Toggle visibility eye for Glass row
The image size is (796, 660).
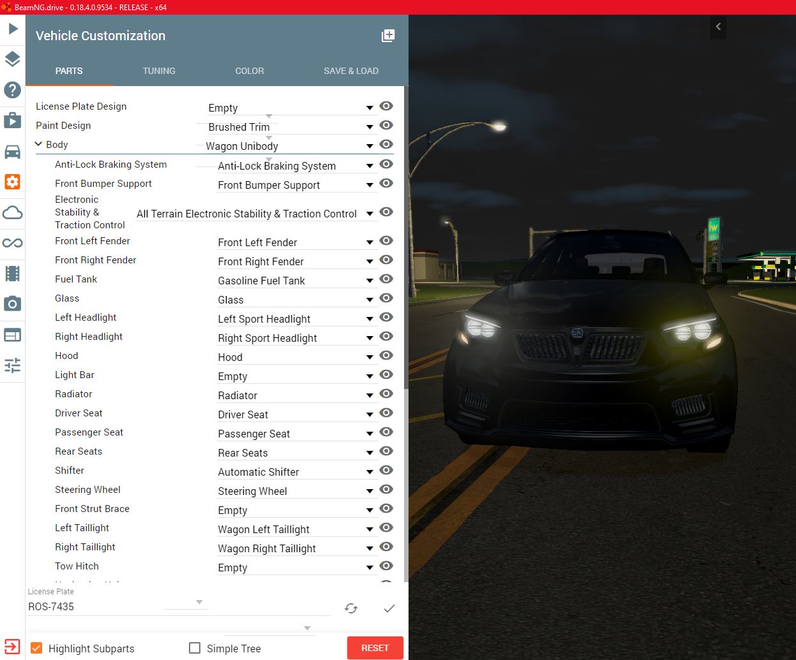pyautogui.click(x=386, y=298)
